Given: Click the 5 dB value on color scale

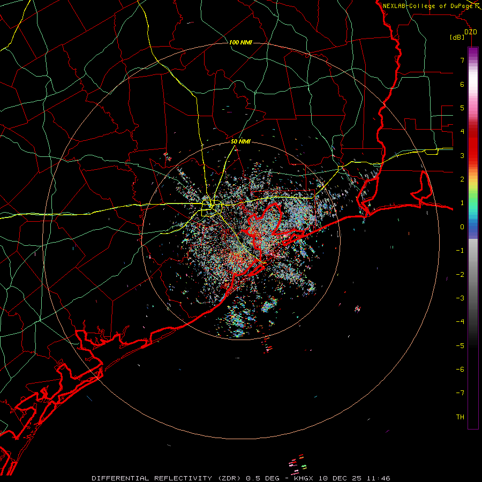Looking at the screenshot, I should coord(462,108).
